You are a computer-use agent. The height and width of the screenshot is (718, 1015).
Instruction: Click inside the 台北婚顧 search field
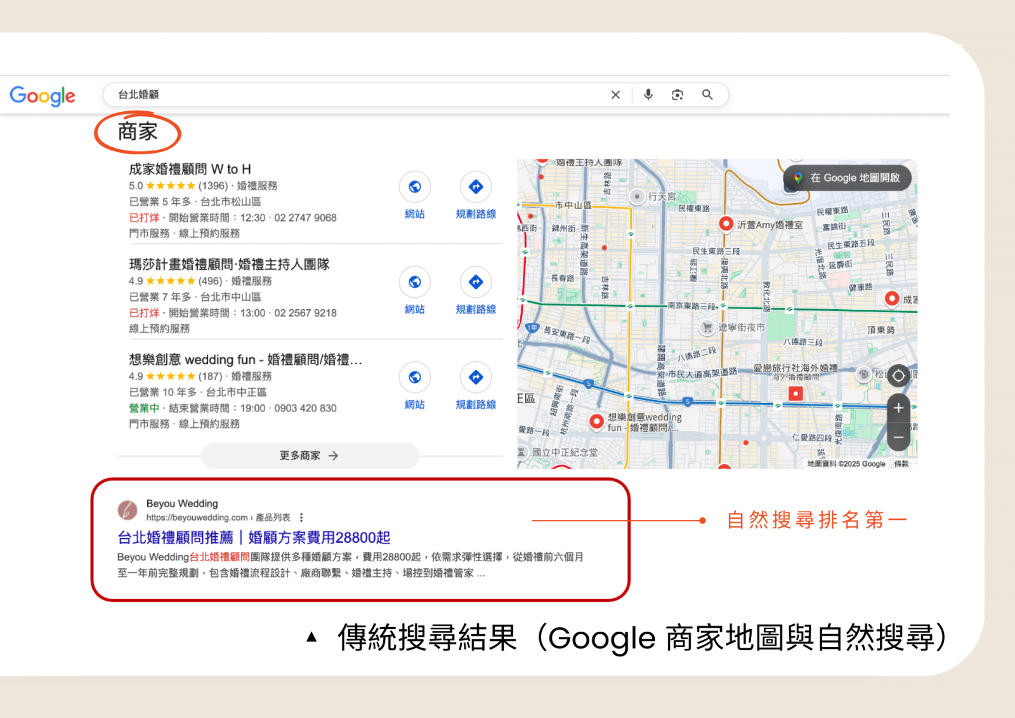pyautogui.click(x=355, y=95)
